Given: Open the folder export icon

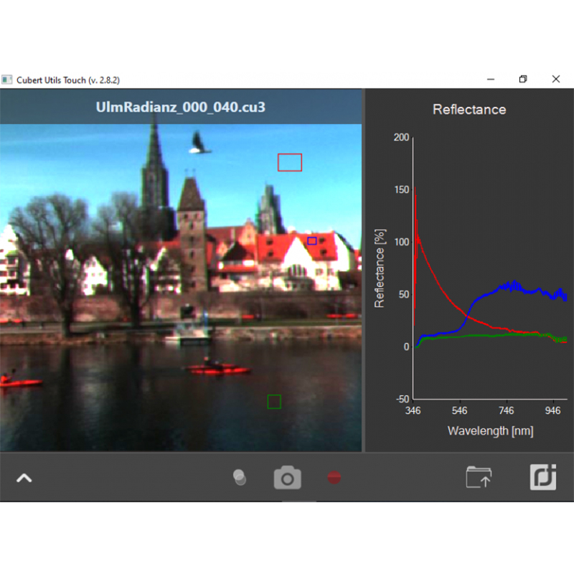Looking at the screenshot, I should click(x=479, y=477).
